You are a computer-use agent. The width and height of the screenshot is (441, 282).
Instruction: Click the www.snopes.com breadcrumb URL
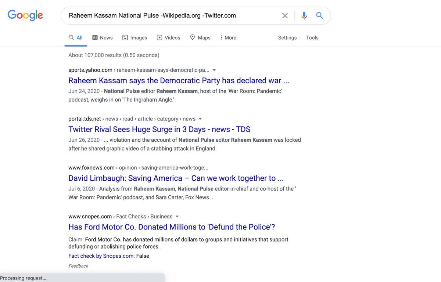coord(120,217)
